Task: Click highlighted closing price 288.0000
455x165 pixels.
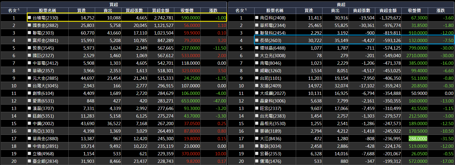Action: pos(418,139)
